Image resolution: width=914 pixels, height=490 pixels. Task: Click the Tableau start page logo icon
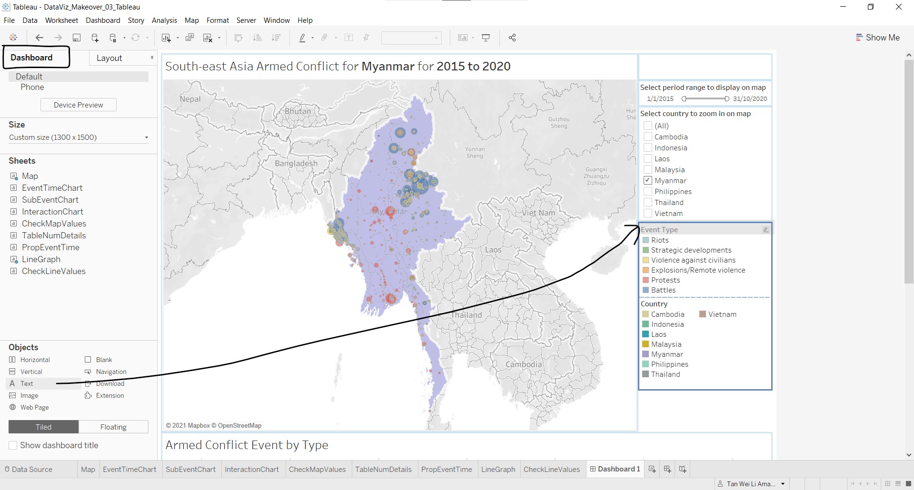13,38
